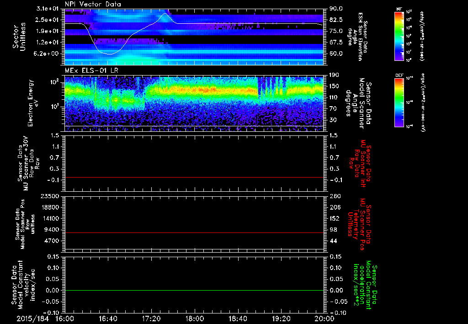Click the 110 scanner angle axis value
The image size is (468, 324).
pos(334,97)
